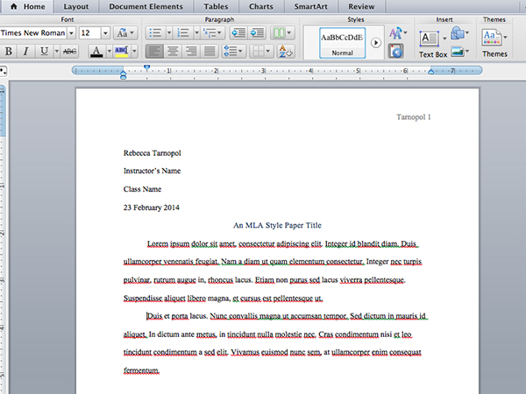Open underline style dropdown arrow
This screenshot has width=526, height=394.
click(57, 52)
